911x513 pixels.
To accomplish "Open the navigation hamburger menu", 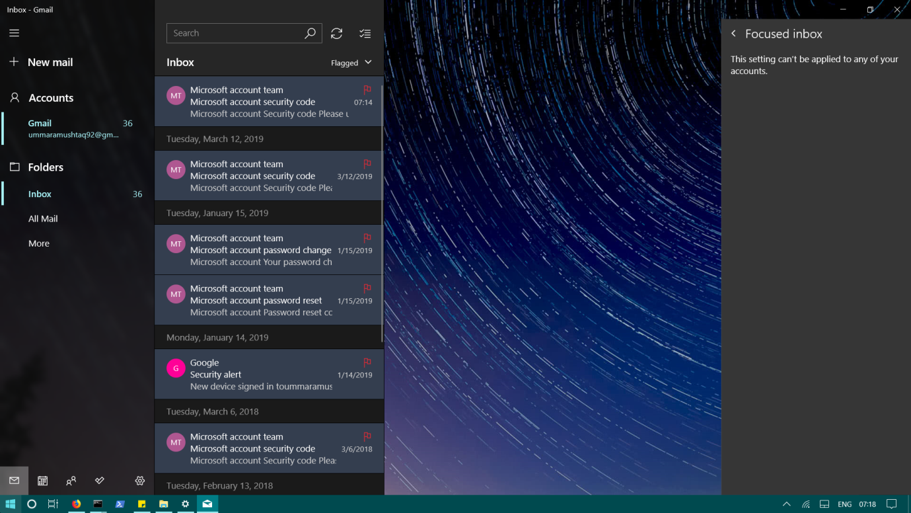I will [x=14, y=32].
